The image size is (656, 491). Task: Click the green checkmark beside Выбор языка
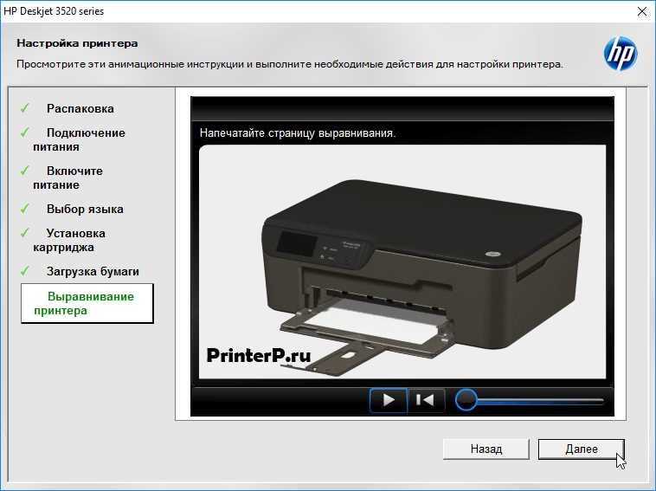pyautogui.click(x=25, y=209)
